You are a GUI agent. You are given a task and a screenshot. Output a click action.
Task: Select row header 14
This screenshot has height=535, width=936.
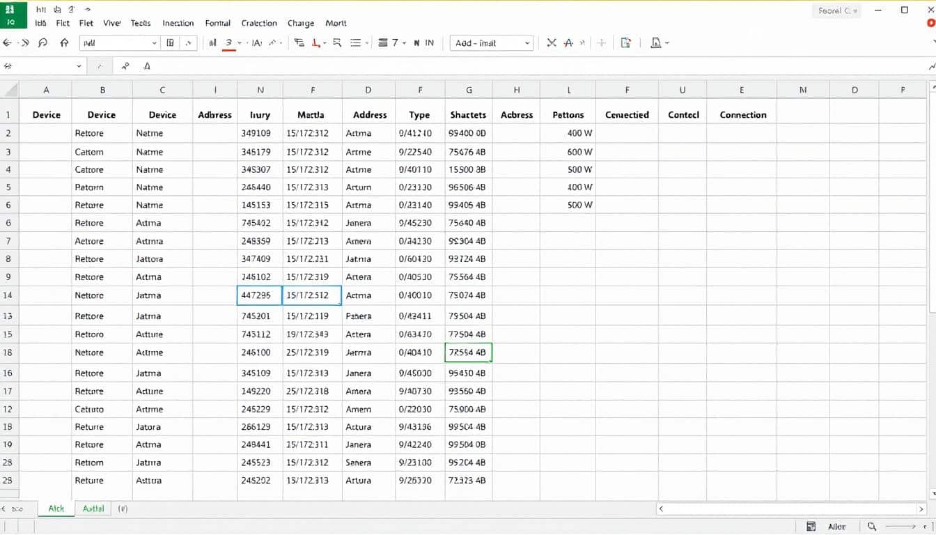(9, 295)
